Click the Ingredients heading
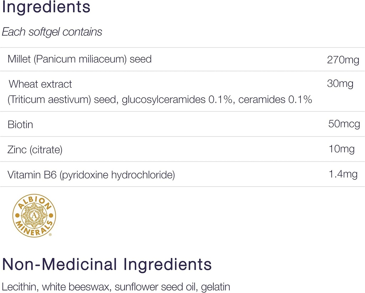Image resolution: width=365 pixels, height=293 pixels. point(46,8)
